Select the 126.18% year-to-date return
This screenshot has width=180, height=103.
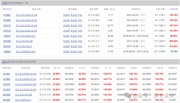159,100
